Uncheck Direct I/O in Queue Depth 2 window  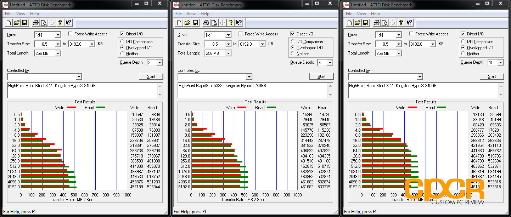coord(122,34)
